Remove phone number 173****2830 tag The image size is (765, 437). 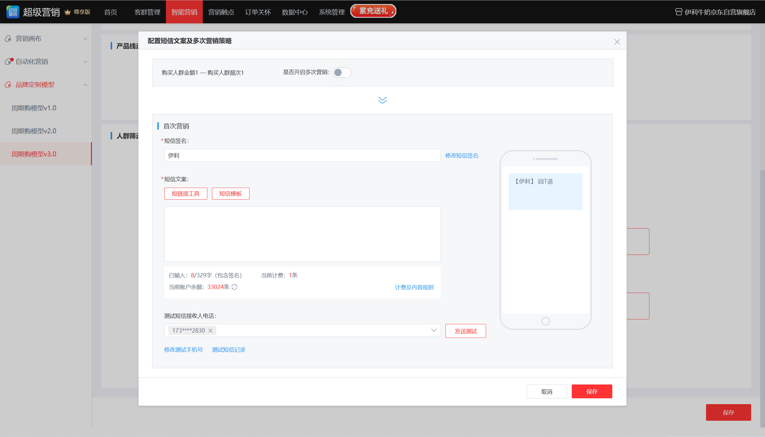tap(210, 330)
